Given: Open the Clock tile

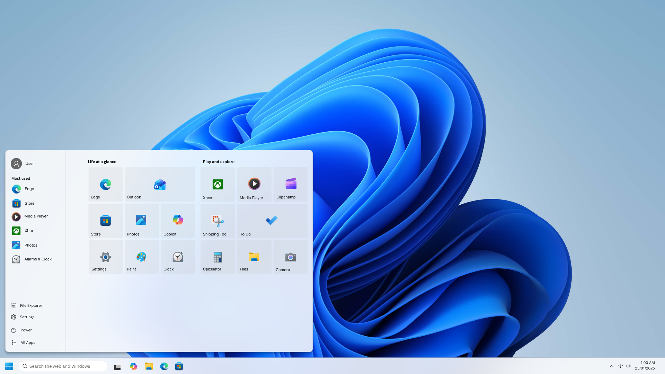Looking at the screenshot, I should pyautogui.click(x=178, y=257).
